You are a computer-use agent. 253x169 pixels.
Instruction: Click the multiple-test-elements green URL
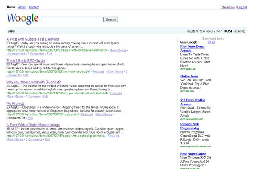point(57,50)
